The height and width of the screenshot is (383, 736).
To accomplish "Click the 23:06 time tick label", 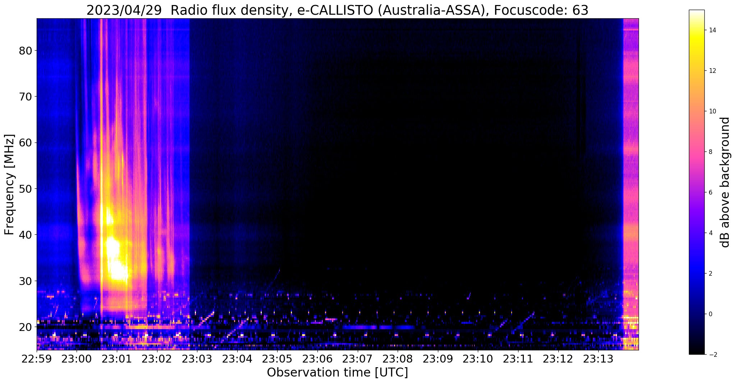I will pyautogui.click(x=317, y=359).
